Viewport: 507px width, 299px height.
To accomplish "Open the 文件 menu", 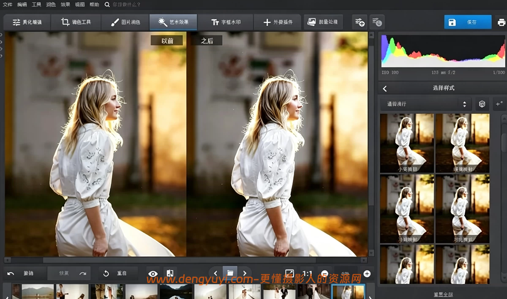I will point(8,5).
